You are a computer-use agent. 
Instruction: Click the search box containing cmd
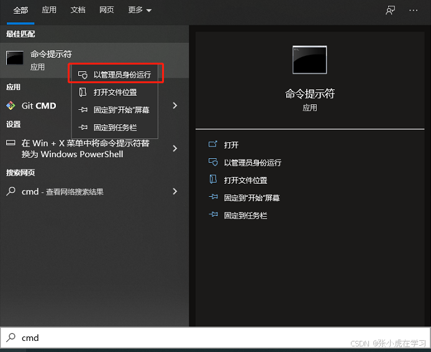pos(215,338)
